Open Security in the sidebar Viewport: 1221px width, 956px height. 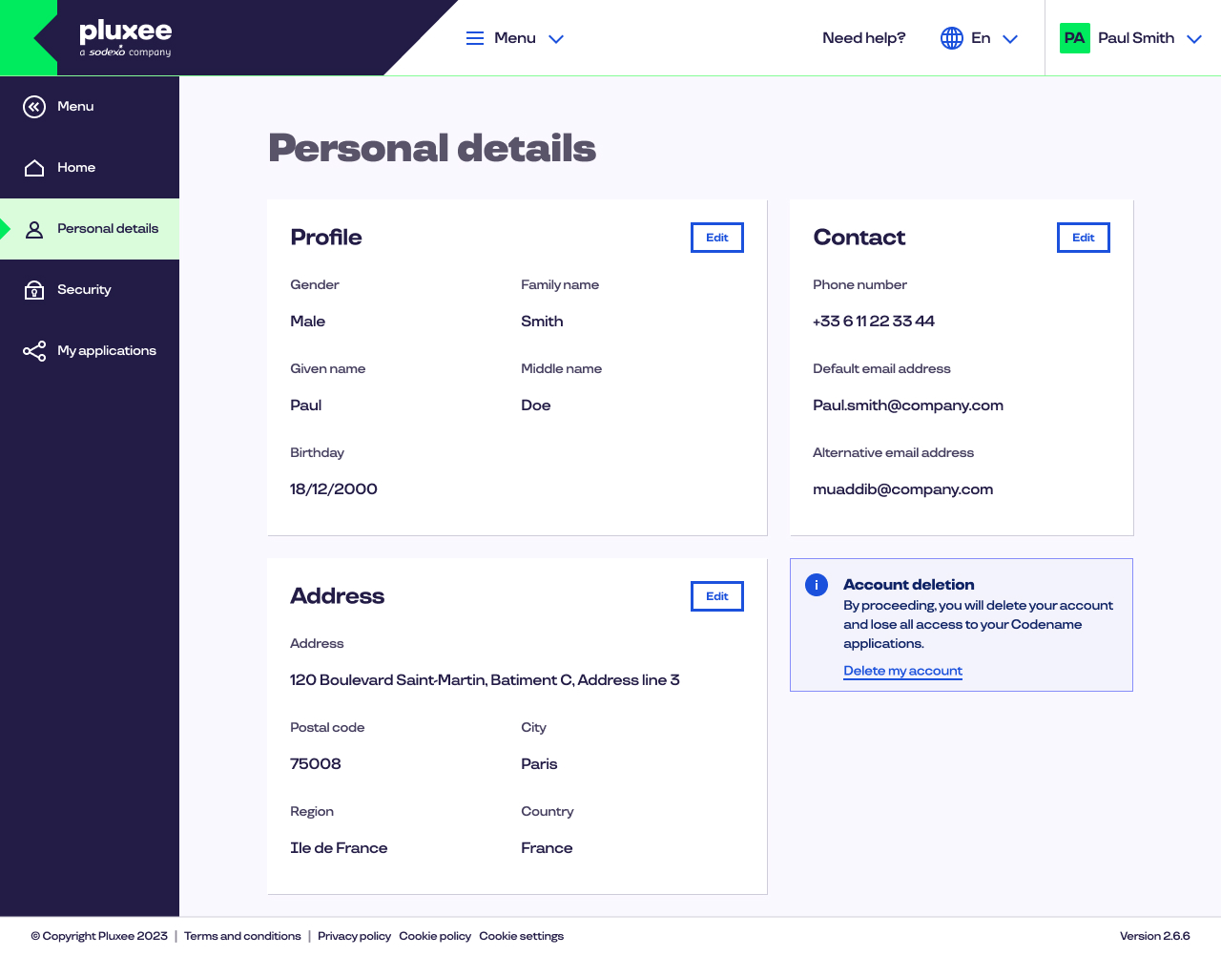[x=84, y=290]
